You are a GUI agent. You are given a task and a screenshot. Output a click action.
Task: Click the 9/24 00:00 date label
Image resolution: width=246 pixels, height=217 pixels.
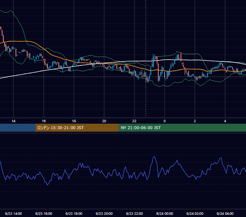click(165, 213)
